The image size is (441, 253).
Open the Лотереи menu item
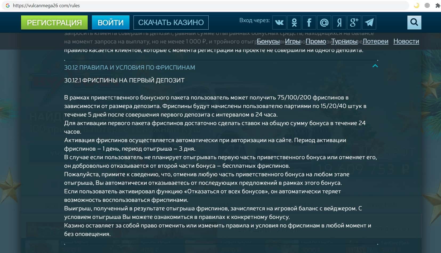pyautogui.click(x=375, y=41)
